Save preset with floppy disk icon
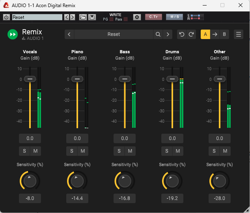Viewport: 250px width, 213px height. (92, 17)
